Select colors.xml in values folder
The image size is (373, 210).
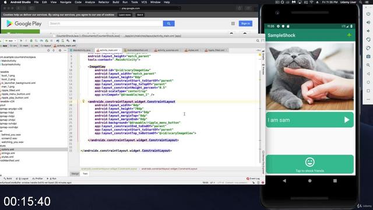tap(8, 149)
